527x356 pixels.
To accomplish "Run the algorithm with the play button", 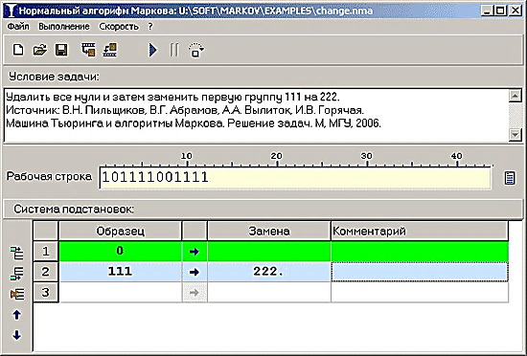I will tap(153, 50).
